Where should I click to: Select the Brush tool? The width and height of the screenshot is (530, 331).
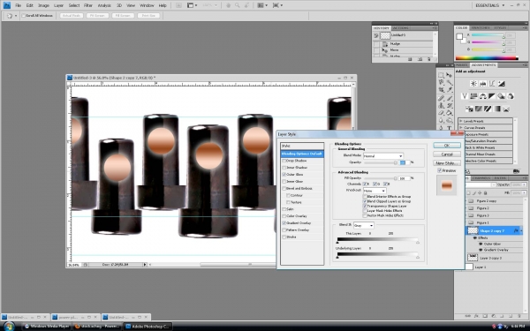click(450, 98)
